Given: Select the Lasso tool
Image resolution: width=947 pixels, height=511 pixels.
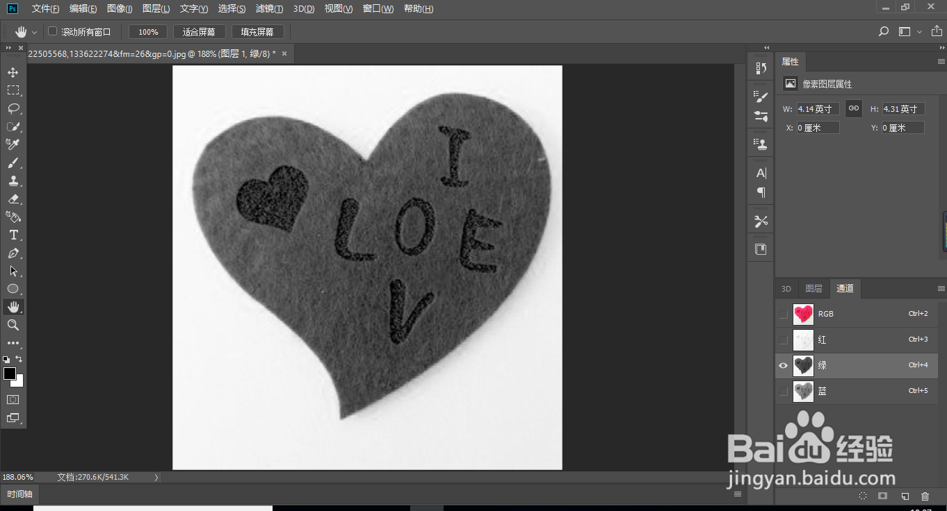Looking at the screenshot, I should [x=13, y=108].
